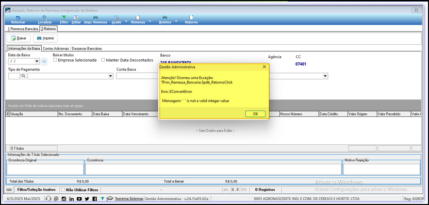Check Manter Data Descontados

tap(103, 60)
